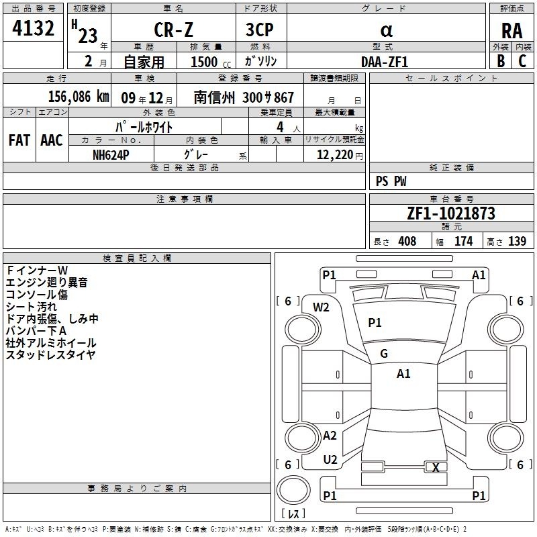
Task: Select the G mark on the windshield
Action: coord(384,354)
